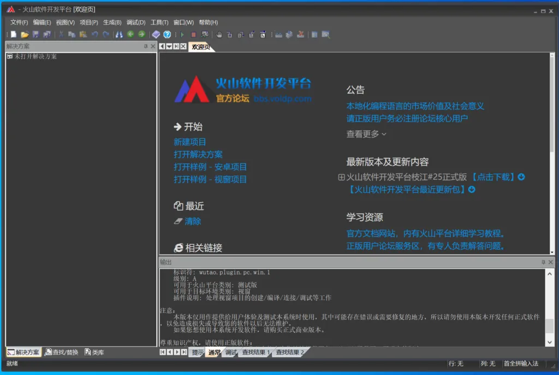The height and width of the screenshot is (375, 559).
Task: Pin the 输出 panel
Action: point(543,262)
